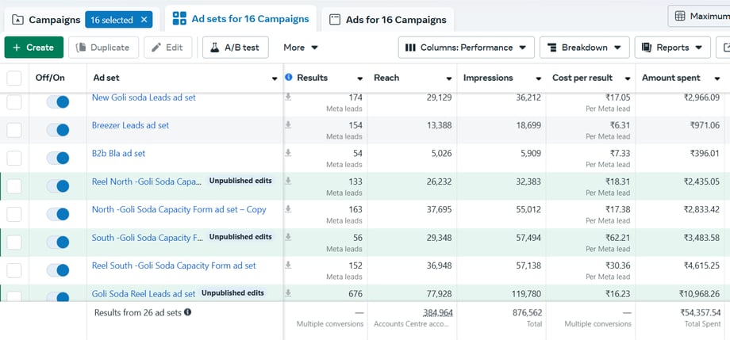Sort by the Amount spent column header
Viewport: 730px width, 340px height.
coord(670,78)
